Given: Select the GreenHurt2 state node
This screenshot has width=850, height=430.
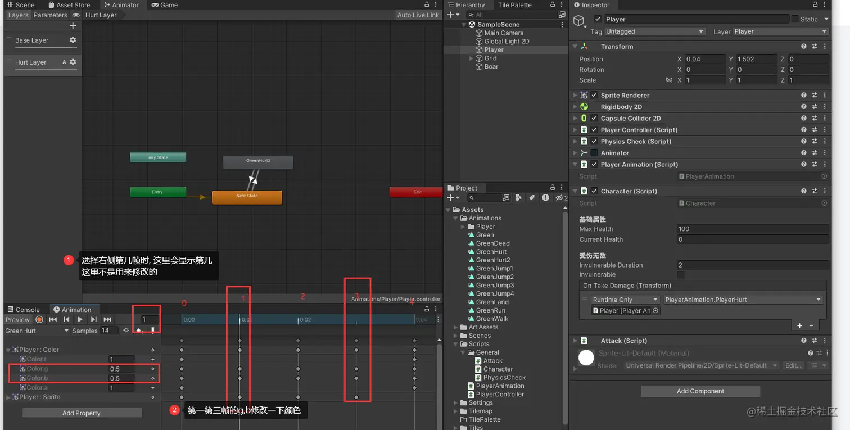Looking at the screenshot, I should coord(258,162).
